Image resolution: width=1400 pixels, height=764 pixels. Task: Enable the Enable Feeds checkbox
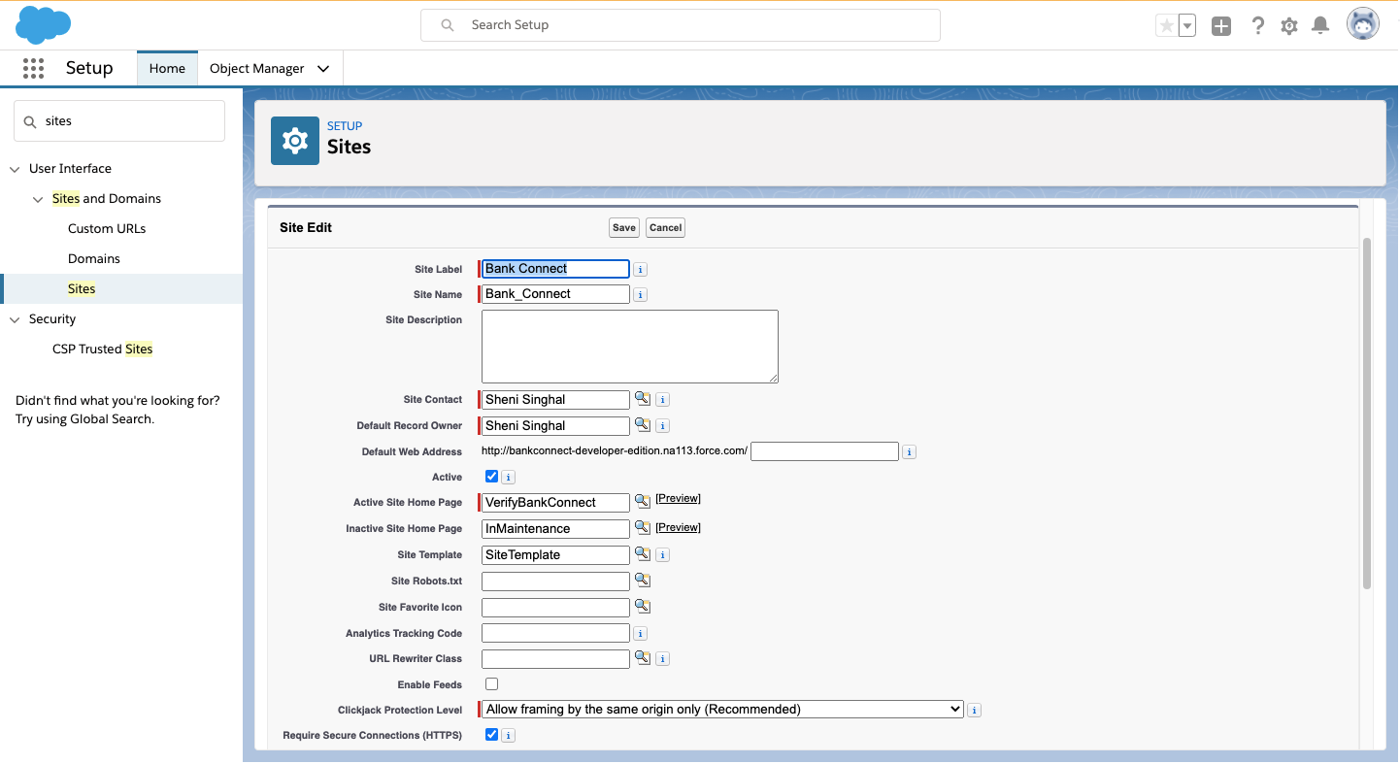(491, 684)
